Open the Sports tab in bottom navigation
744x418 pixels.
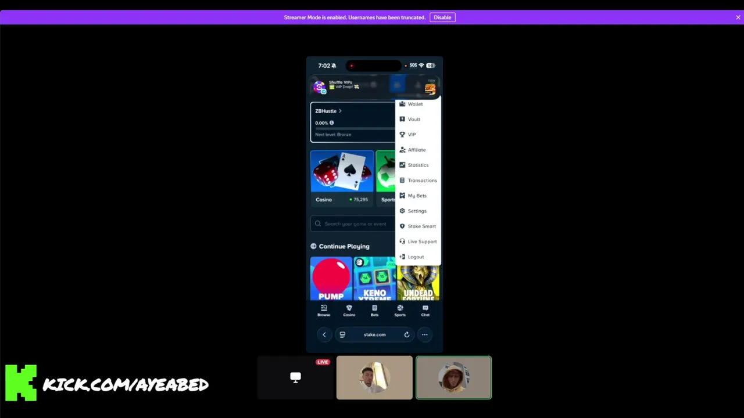400,311
